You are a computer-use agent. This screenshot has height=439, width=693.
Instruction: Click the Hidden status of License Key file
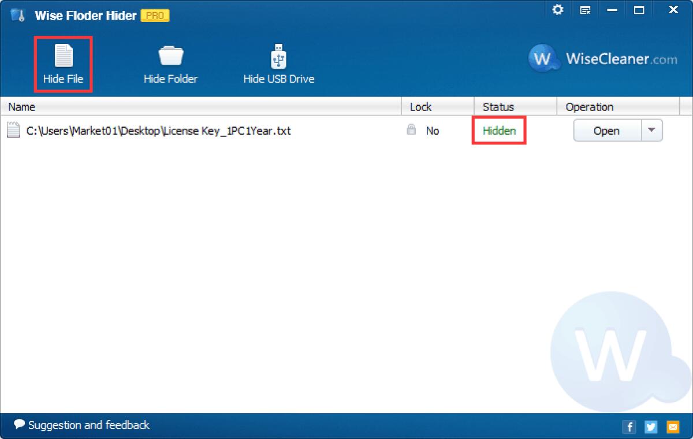coord(498,131)
